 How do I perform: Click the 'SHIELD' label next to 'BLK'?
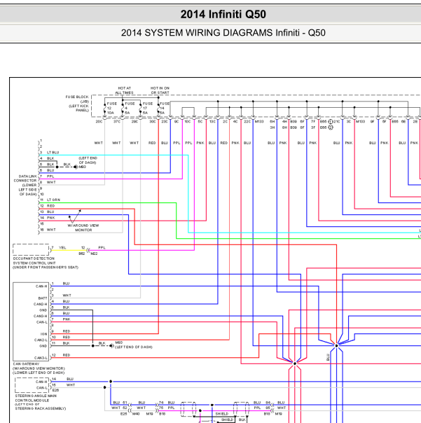click(x=227, y=419)
